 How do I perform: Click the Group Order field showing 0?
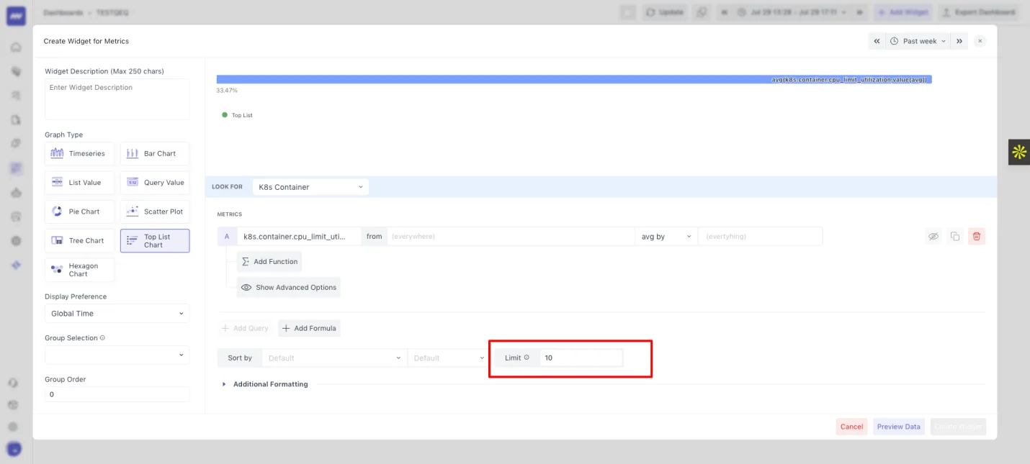[x=117, y=394]
